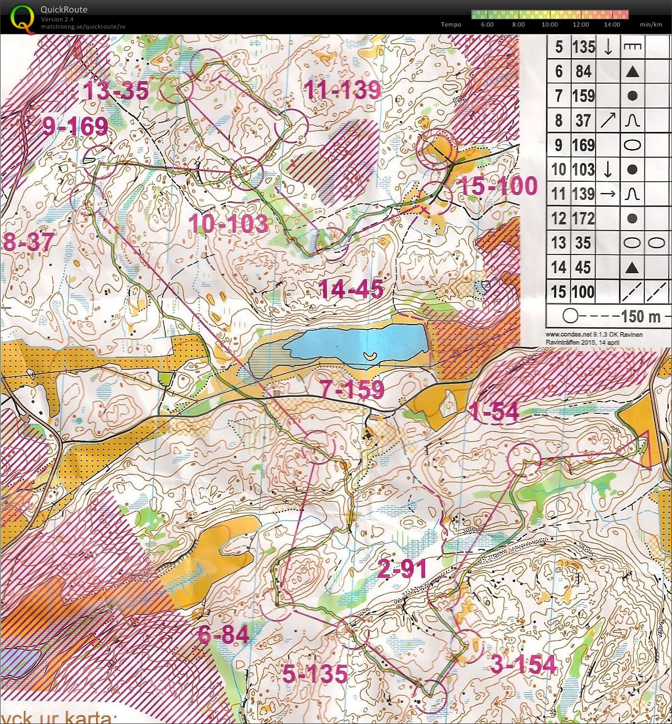Click code 139 in the control description table
Viewport: 672px width, 724px height.
[x=584, y=194]
